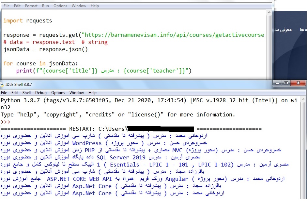Click the '>>>' shell prompt line
Viewport: 307px width, 201px height.
tap(6, 122)
